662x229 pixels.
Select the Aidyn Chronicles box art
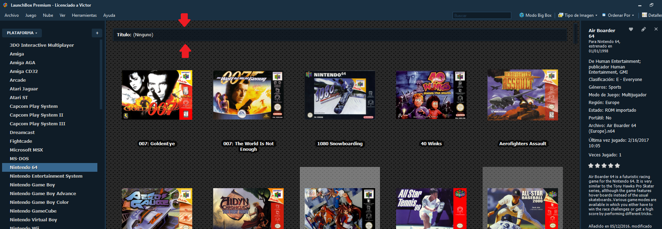point(248,209)
